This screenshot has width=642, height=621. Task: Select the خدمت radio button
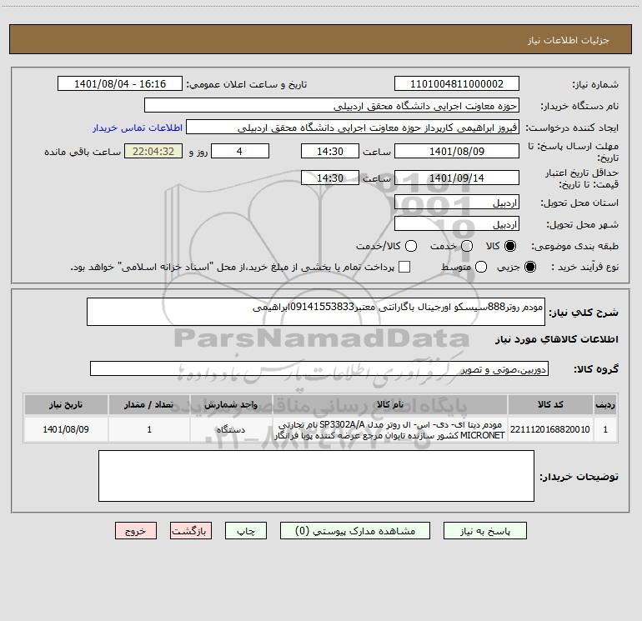pos(467,246)
